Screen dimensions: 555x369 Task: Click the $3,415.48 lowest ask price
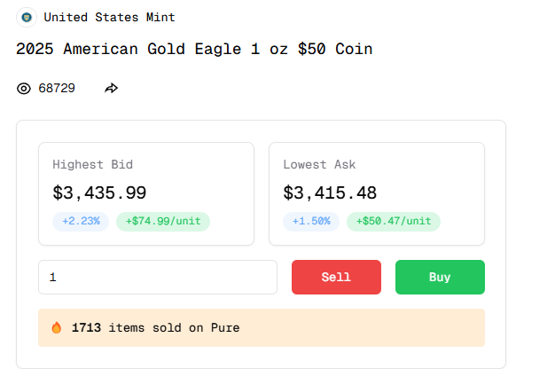pyautogui.click(x=332, y=192)
